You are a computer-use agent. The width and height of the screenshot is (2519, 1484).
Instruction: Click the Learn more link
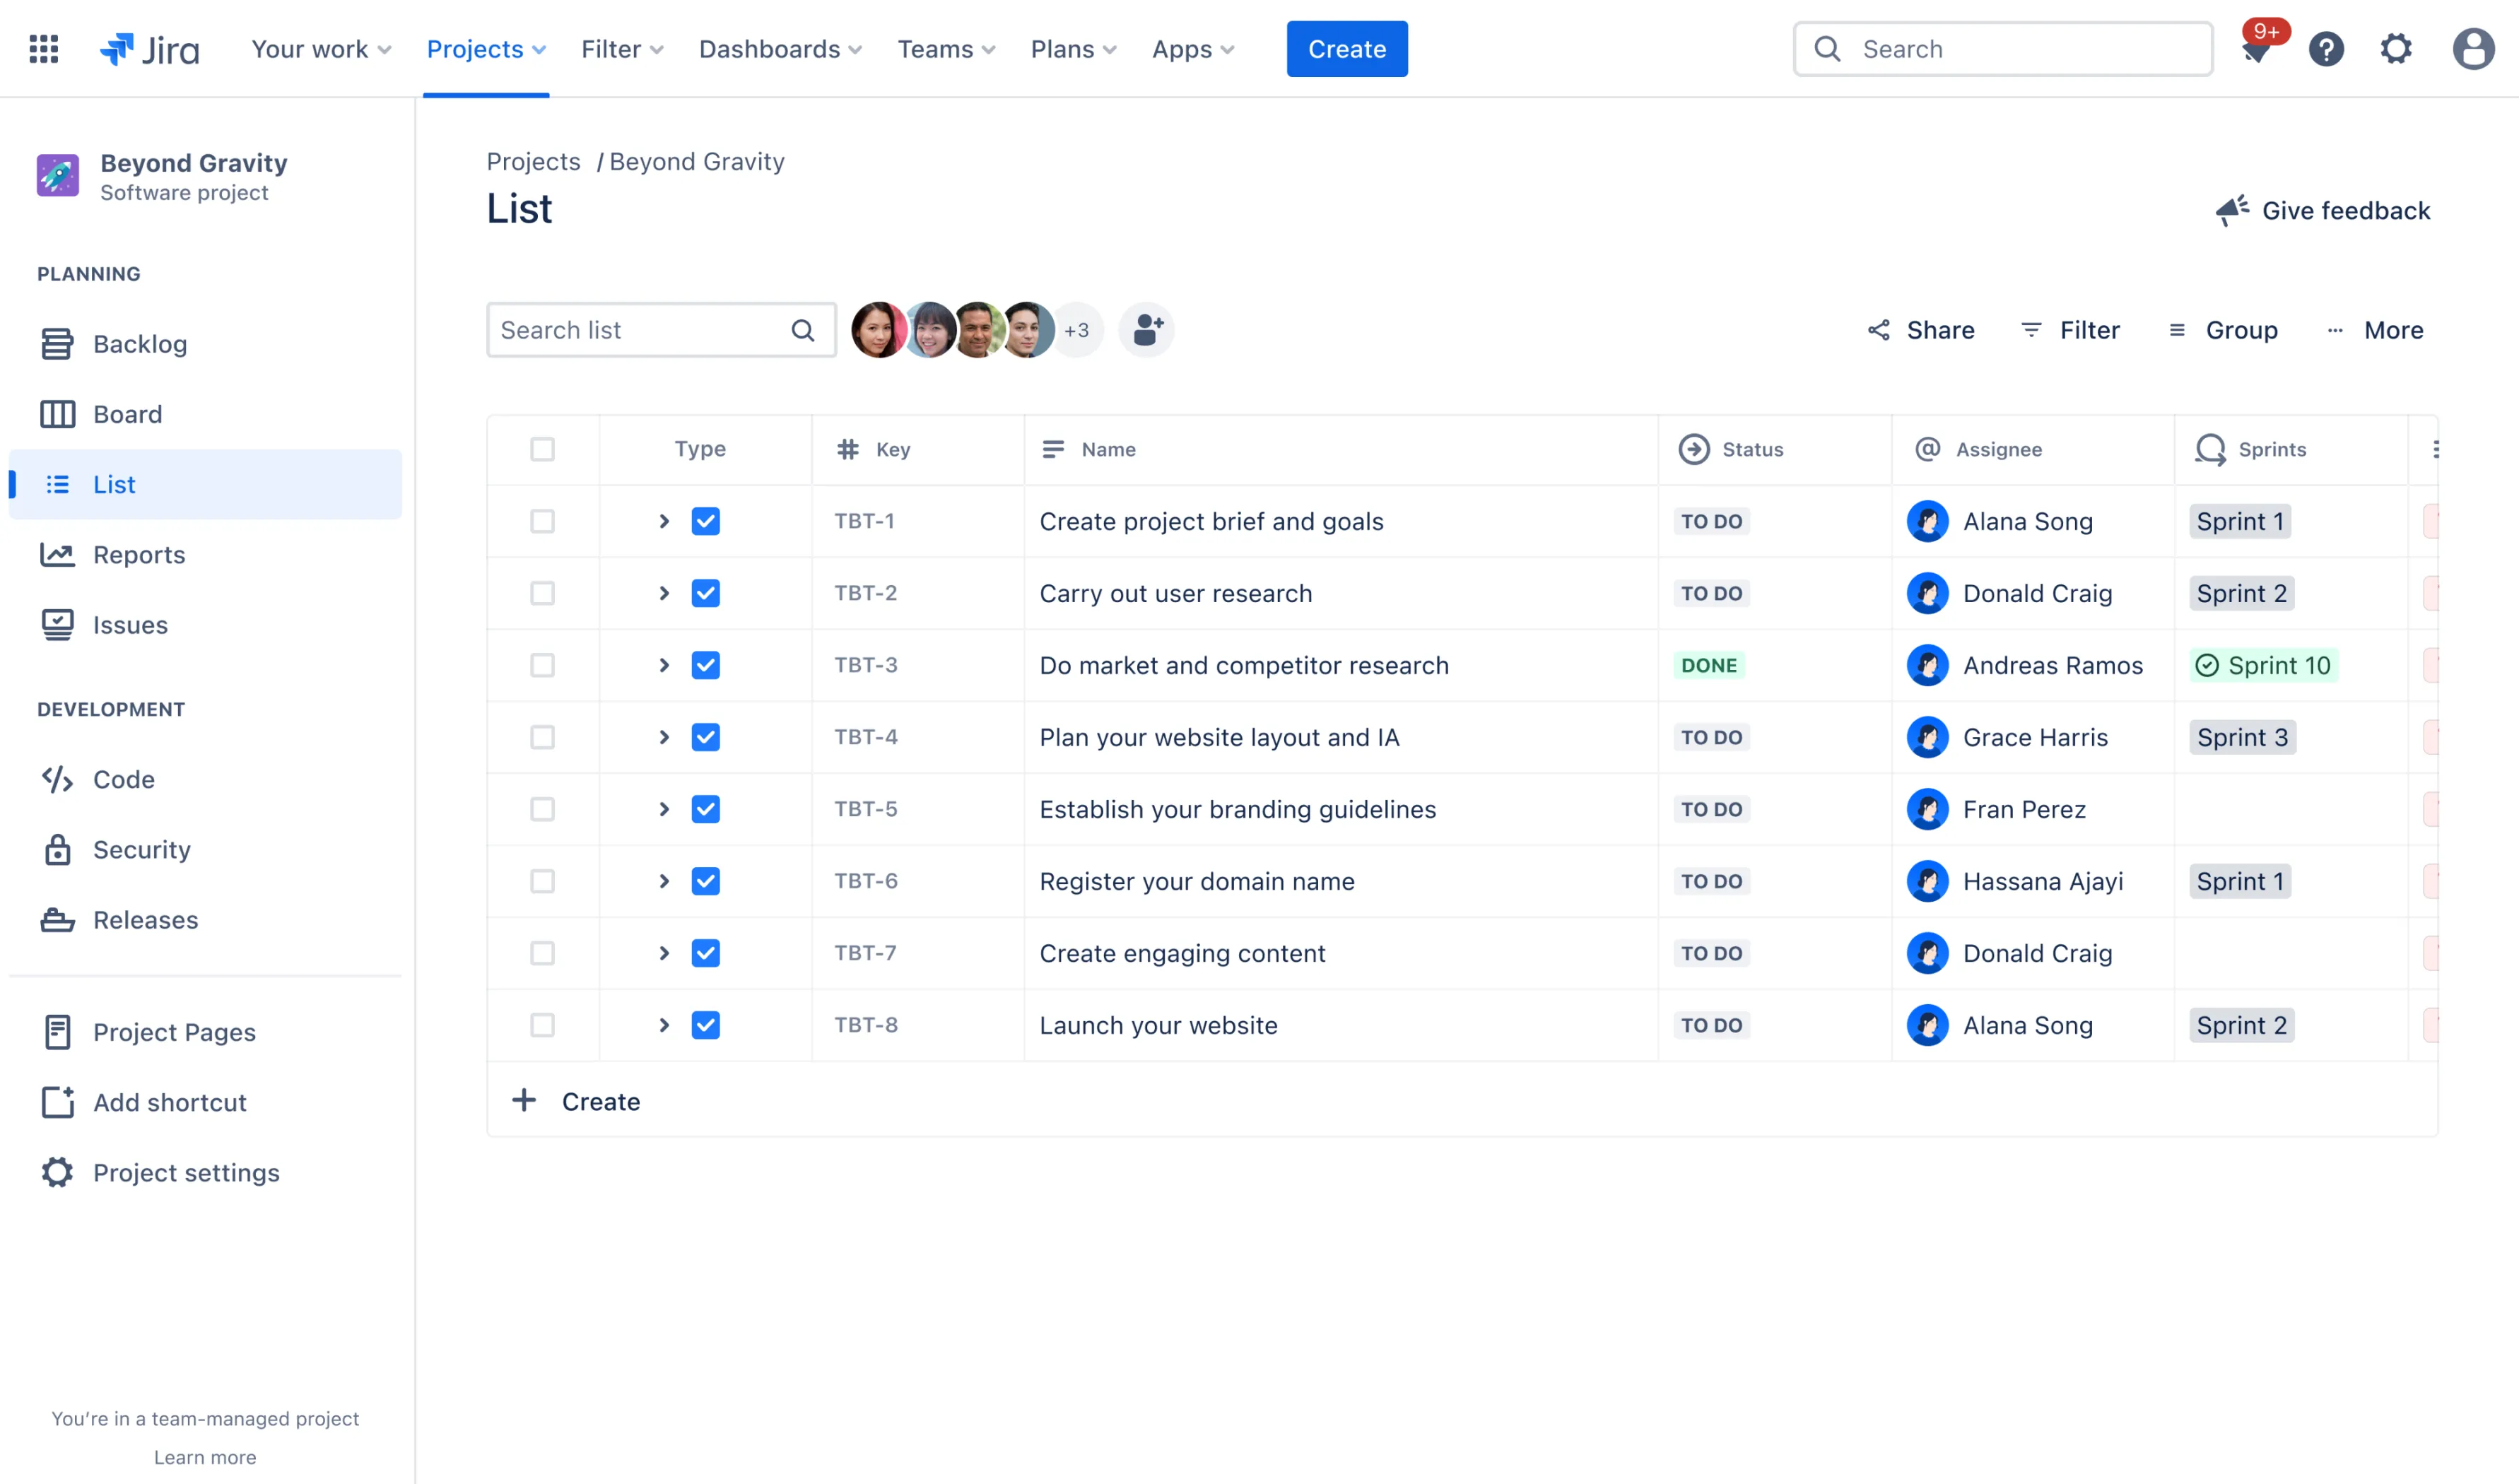coord(205,1457)
